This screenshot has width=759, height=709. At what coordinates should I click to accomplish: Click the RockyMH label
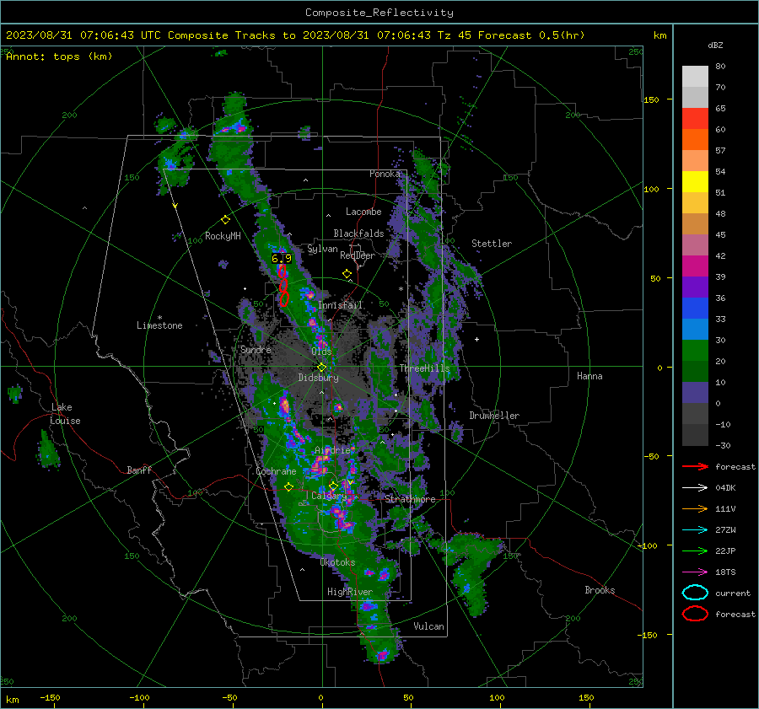(223, 236)
